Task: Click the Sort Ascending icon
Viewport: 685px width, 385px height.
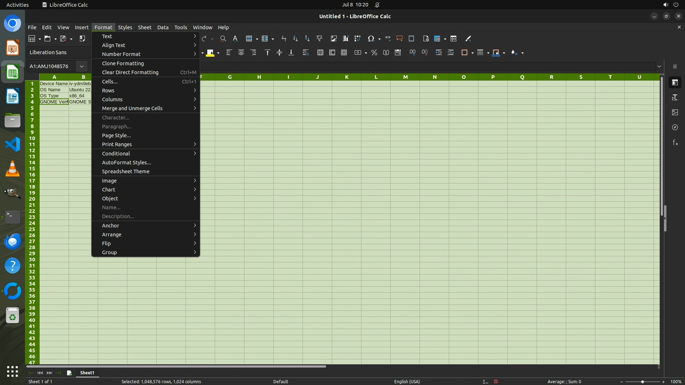Action: (x=295, y=38)
